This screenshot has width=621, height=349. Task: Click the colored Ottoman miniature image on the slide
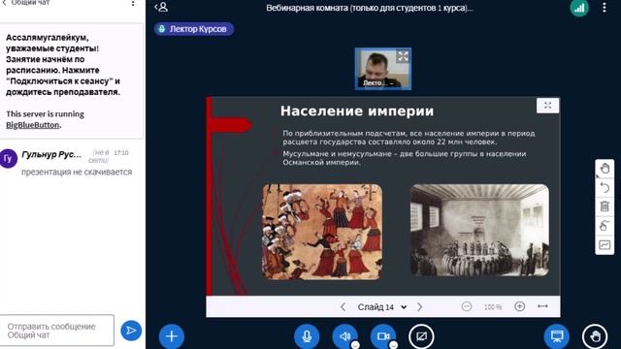[x=322, y=232]
